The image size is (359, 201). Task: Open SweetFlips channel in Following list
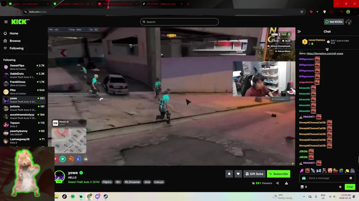pos(24,67)
